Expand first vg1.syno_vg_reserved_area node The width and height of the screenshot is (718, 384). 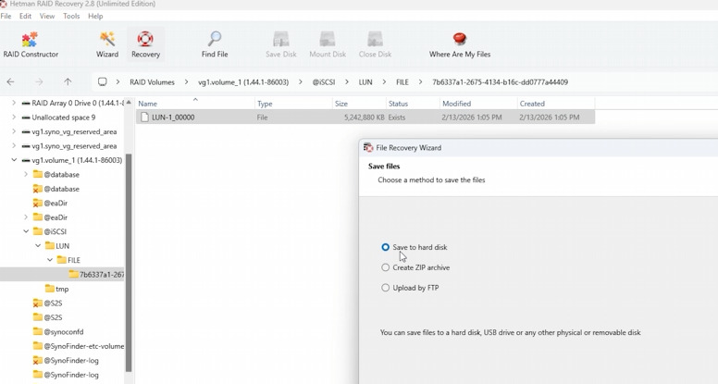click(x=14, y=131)
